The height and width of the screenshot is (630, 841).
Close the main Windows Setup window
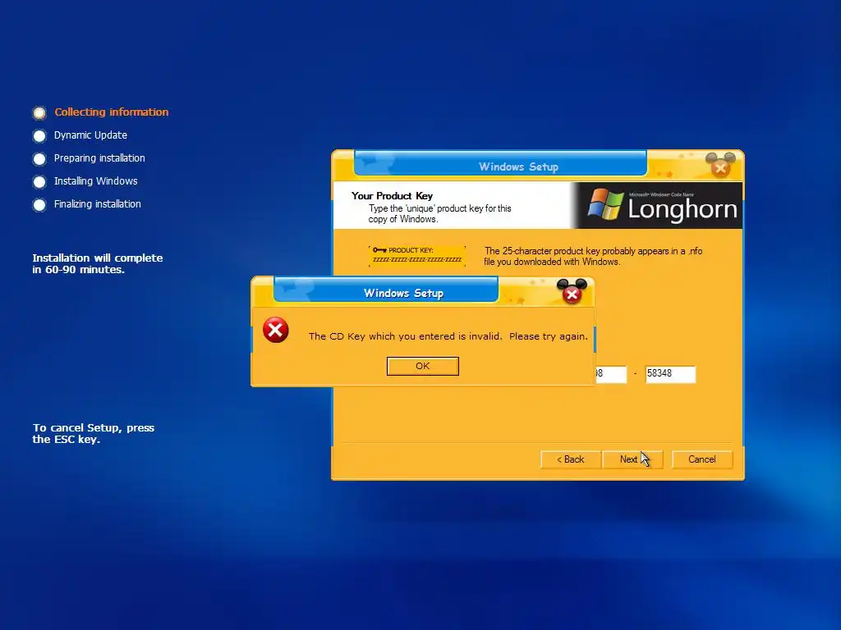point(720,168)
